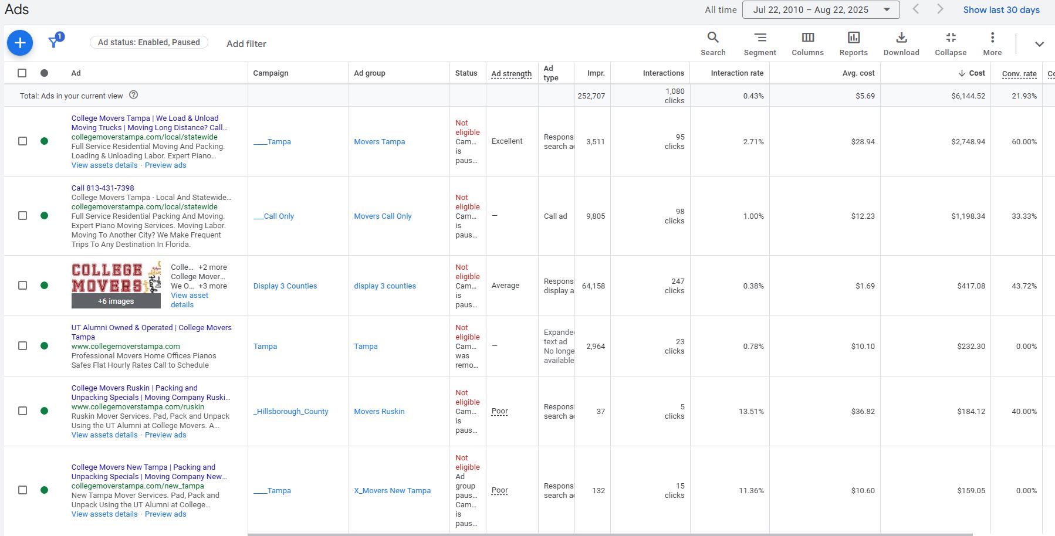
Task: Click green status dot for College Movers Ruskin ad
Action: (x=44, y=411)
